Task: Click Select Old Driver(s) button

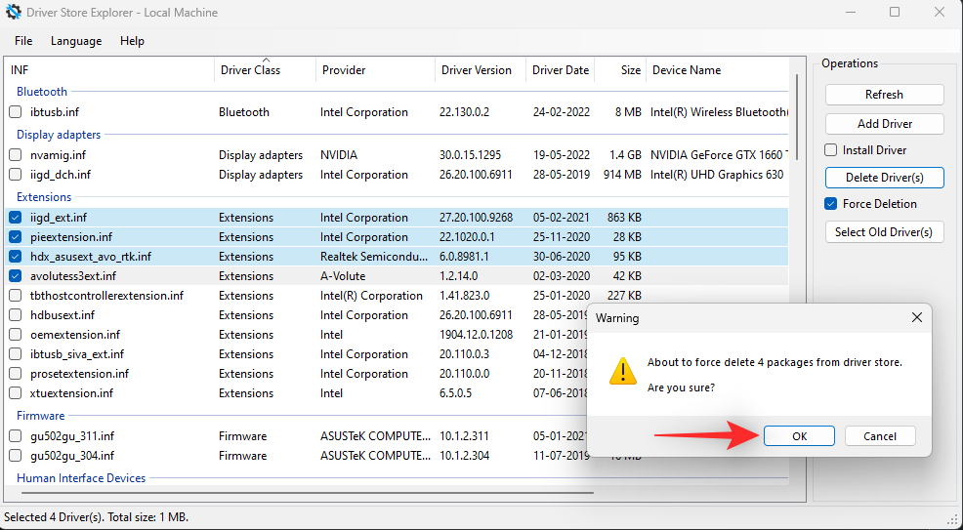Action: 885,232
